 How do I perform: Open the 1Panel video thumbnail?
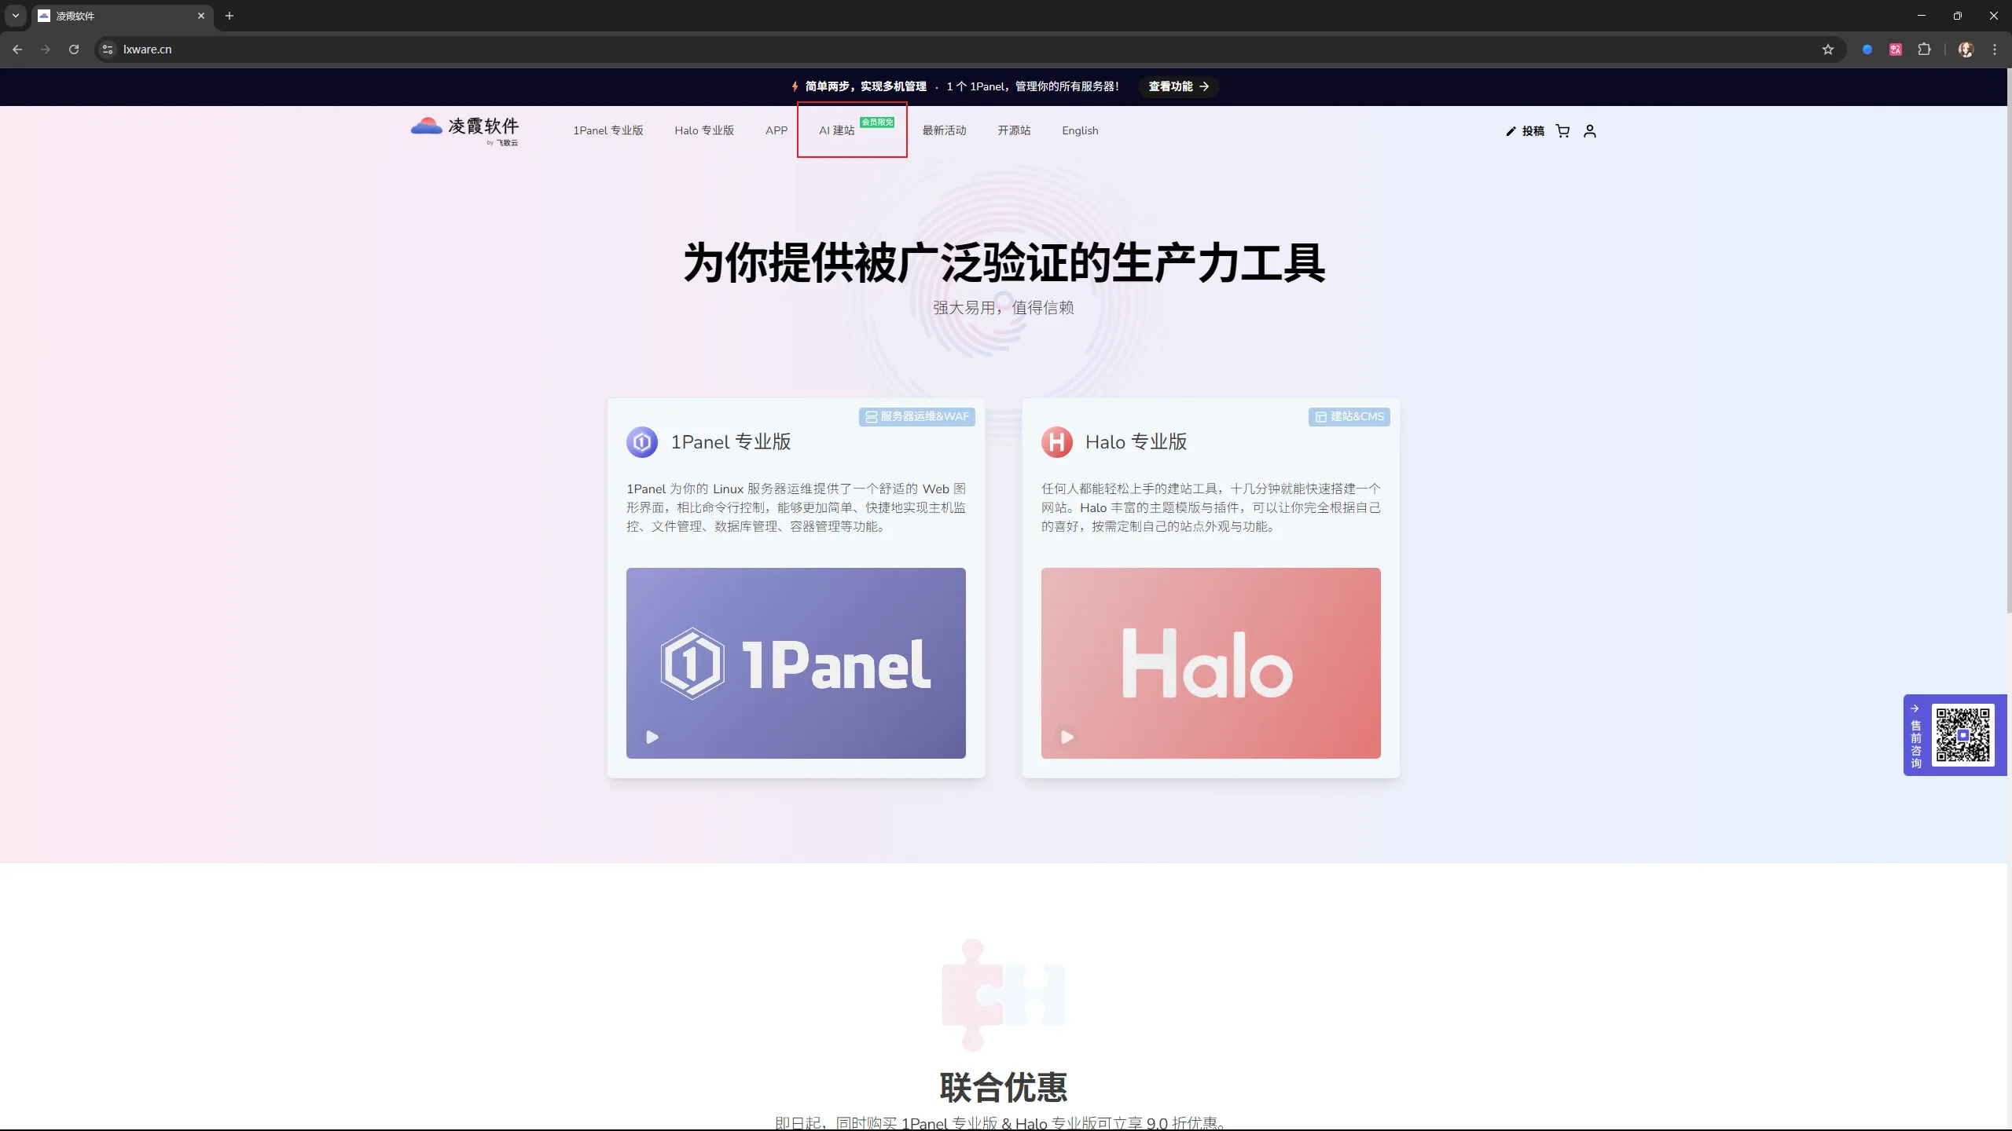pos(796,663)
